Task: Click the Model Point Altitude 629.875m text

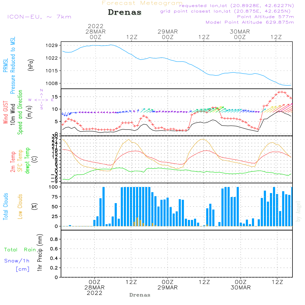Action: (250, 22)
